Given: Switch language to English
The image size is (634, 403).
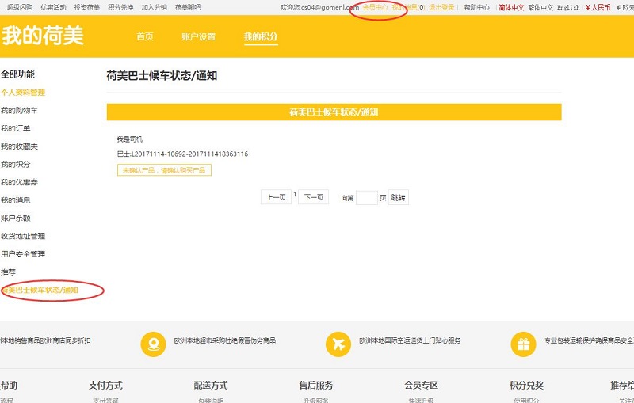Looking at the screenshot, I should (x=568, y=7).
